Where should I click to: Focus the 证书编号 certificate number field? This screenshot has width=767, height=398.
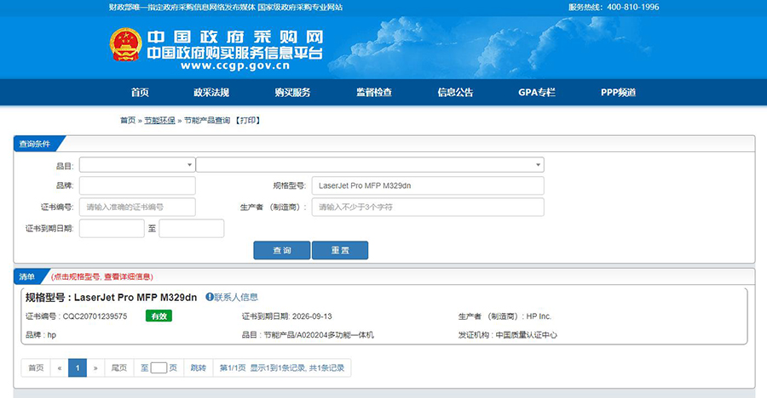[137, 208]
